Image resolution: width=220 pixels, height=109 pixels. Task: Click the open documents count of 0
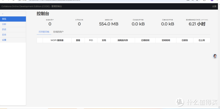[x=79, y=24]
